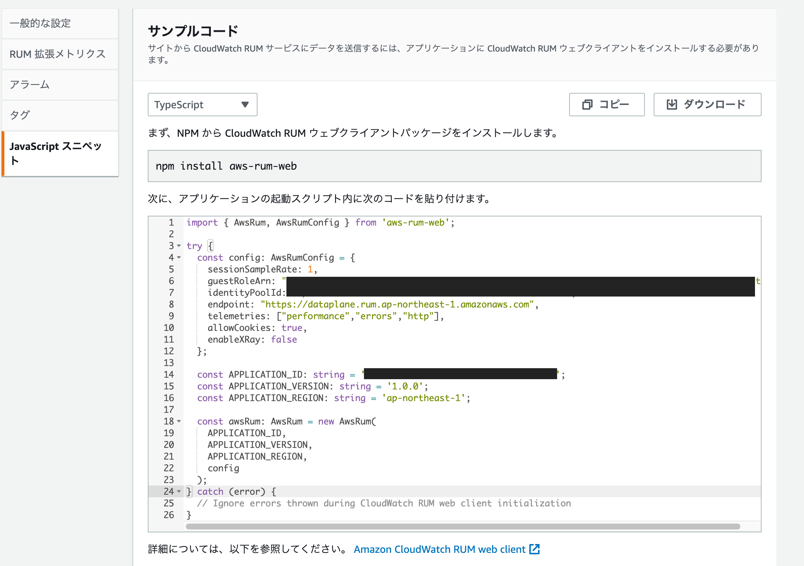804x566 pixels.
Task: Click line number 13 in the gutter
Action: click(169, 363)
